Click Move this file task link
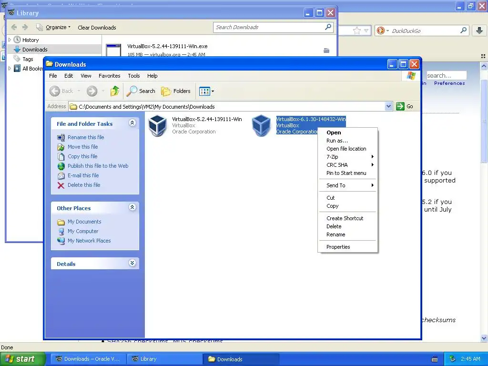This screenshot has width=488, height=366. (x=83, y=147)
